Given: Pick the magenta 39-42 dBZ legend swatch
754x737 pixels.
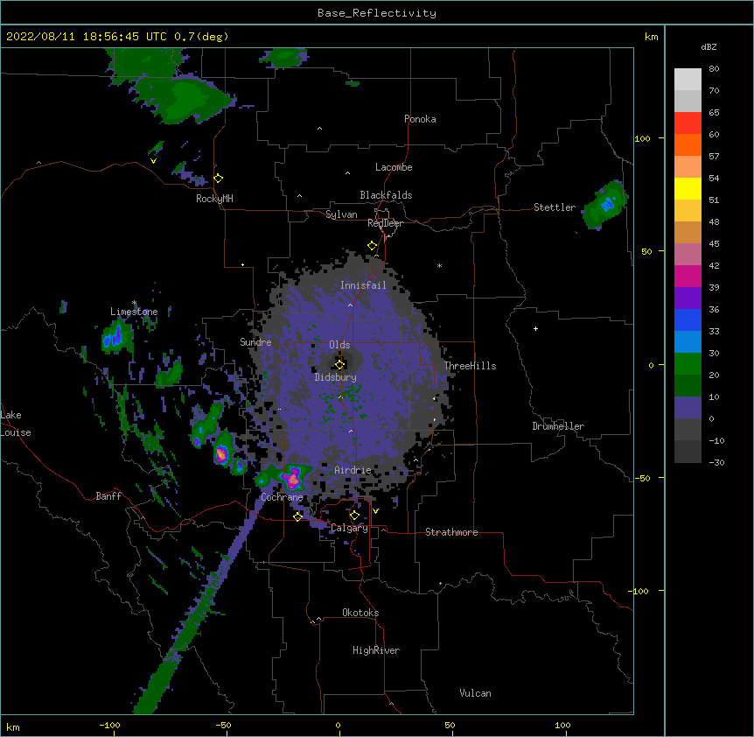Looking at the screenshot, I should point(688,276).
